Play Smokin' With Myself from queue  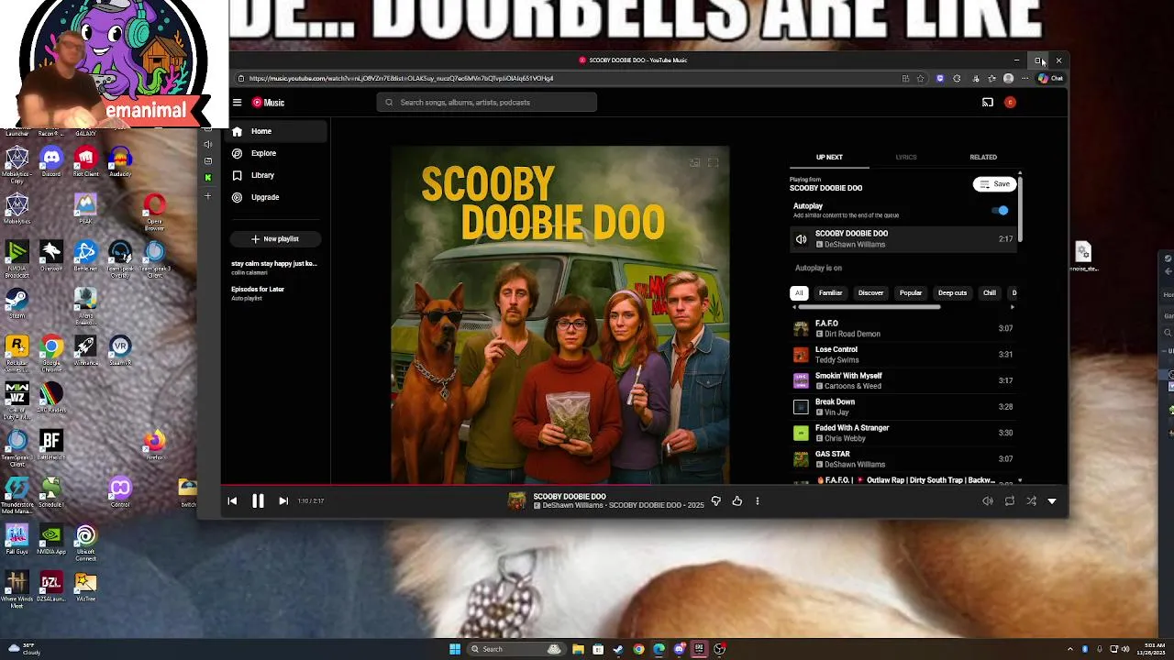click(903, 380)
